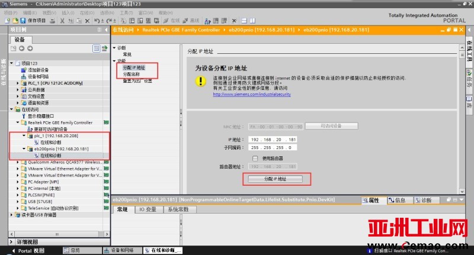The width and height of the screenshot is (474, 255).
Task: Switch to the 系统常数 tab
Action: 178,209
